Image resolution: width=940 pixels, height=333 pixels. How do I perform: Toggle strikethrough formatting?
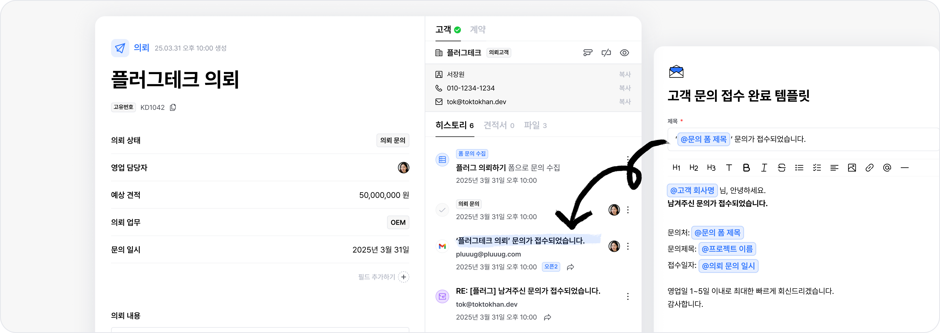(781, 168)
